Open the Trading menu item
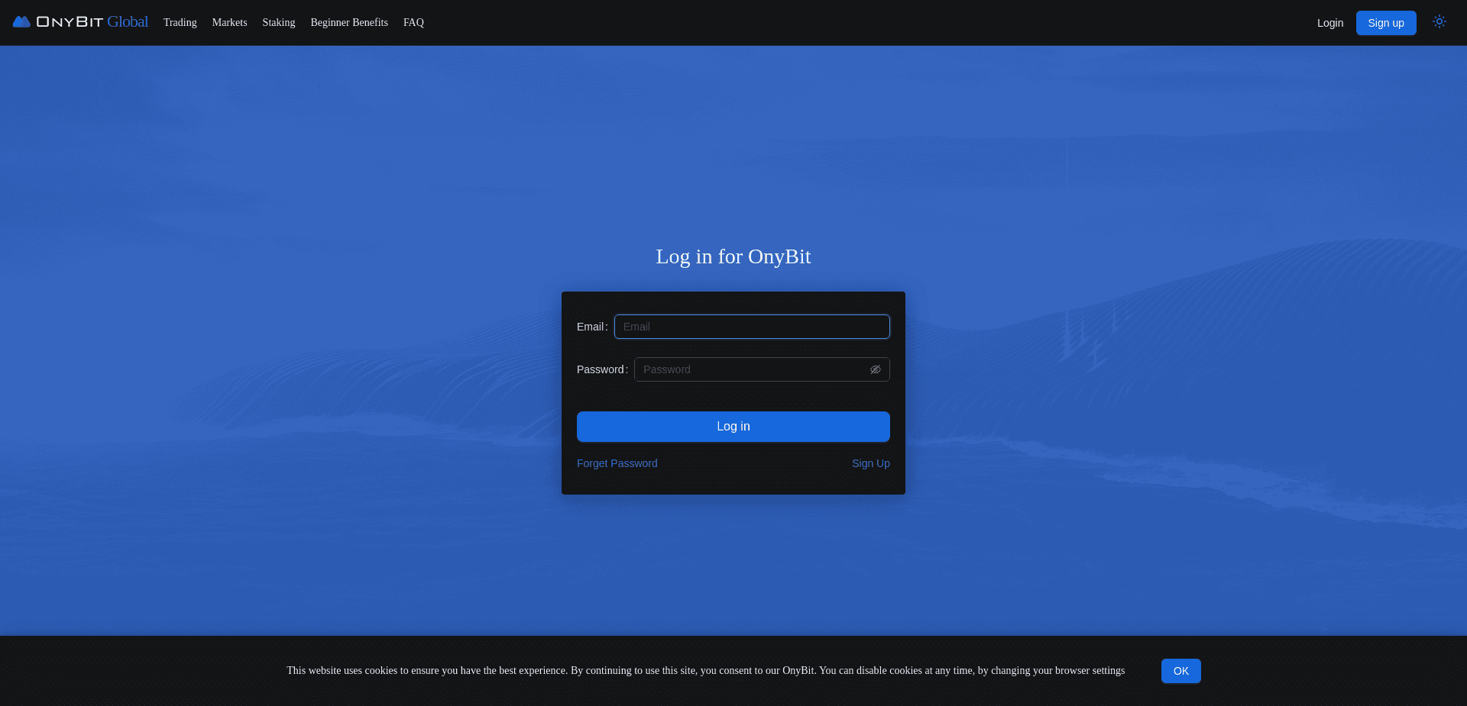Image resolution: width=1467 pixels, height=706 pixels. (180, 22)
